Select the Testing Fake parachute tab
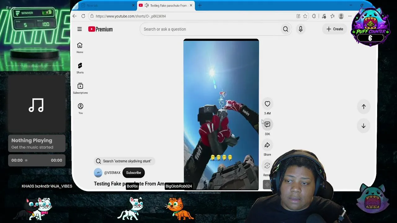The image size is (397, 223). 166,5
